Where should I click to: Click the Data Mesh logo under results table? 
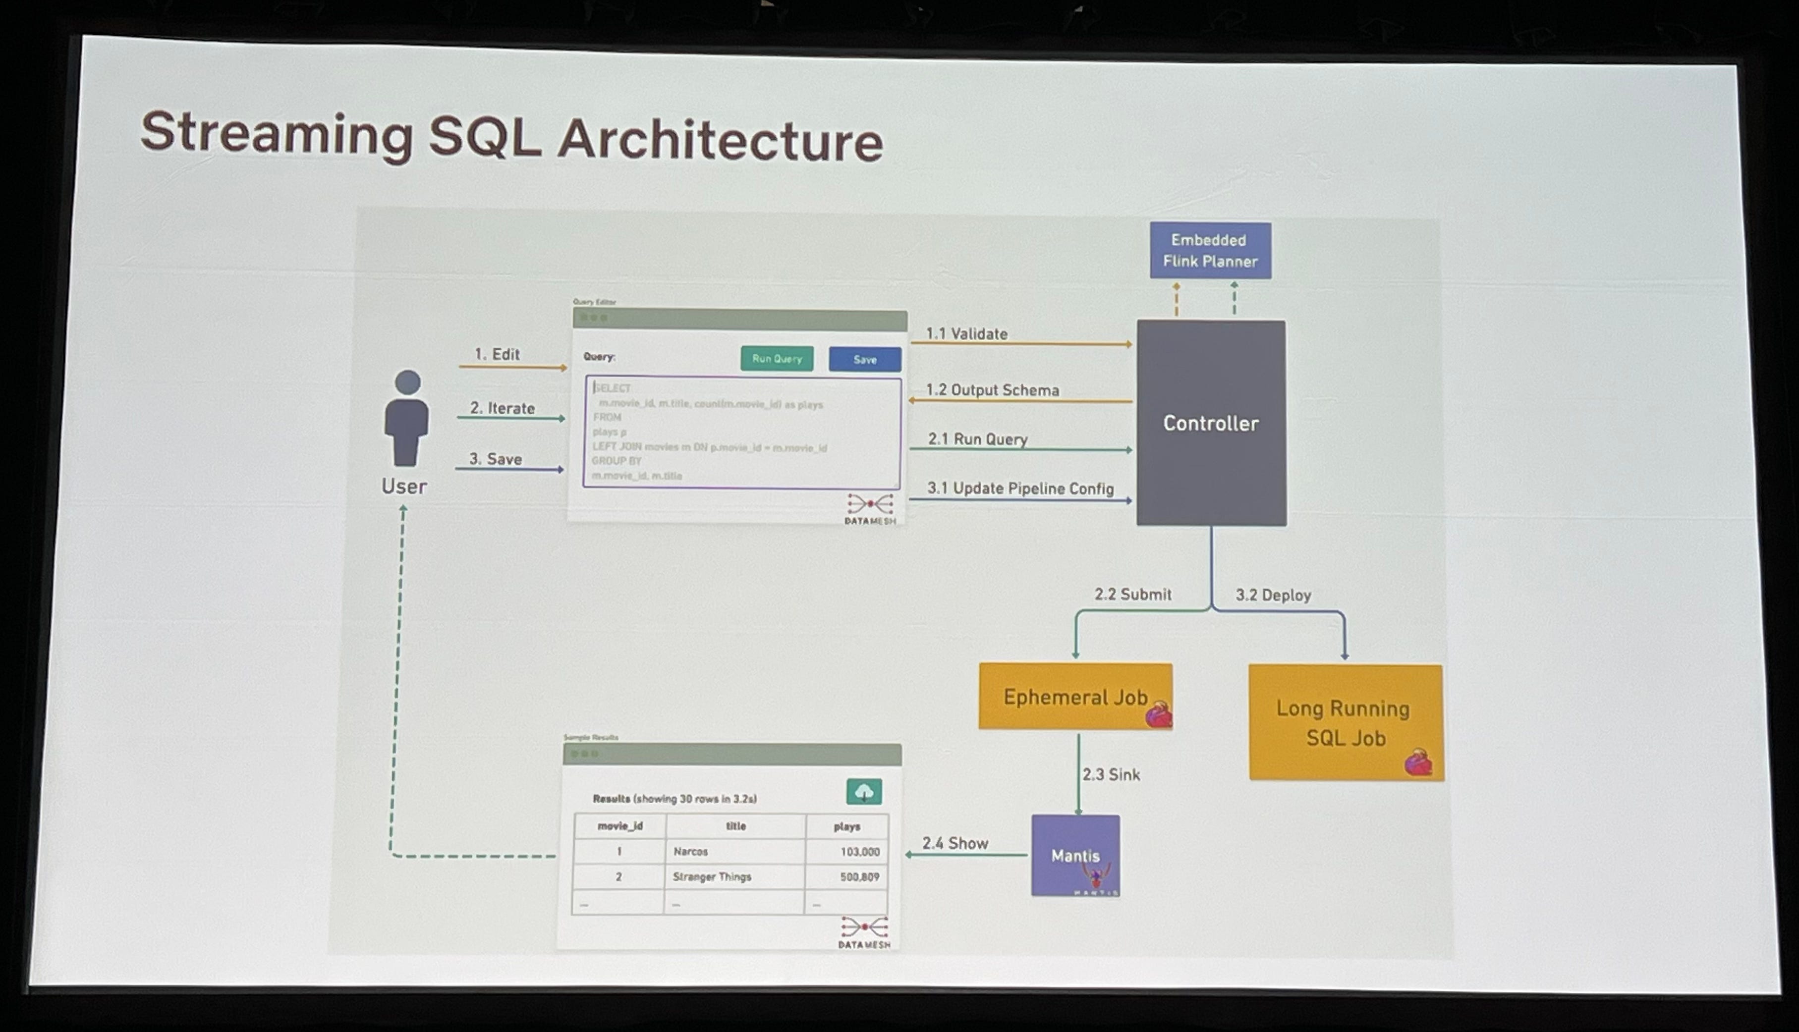pos(864,930)
